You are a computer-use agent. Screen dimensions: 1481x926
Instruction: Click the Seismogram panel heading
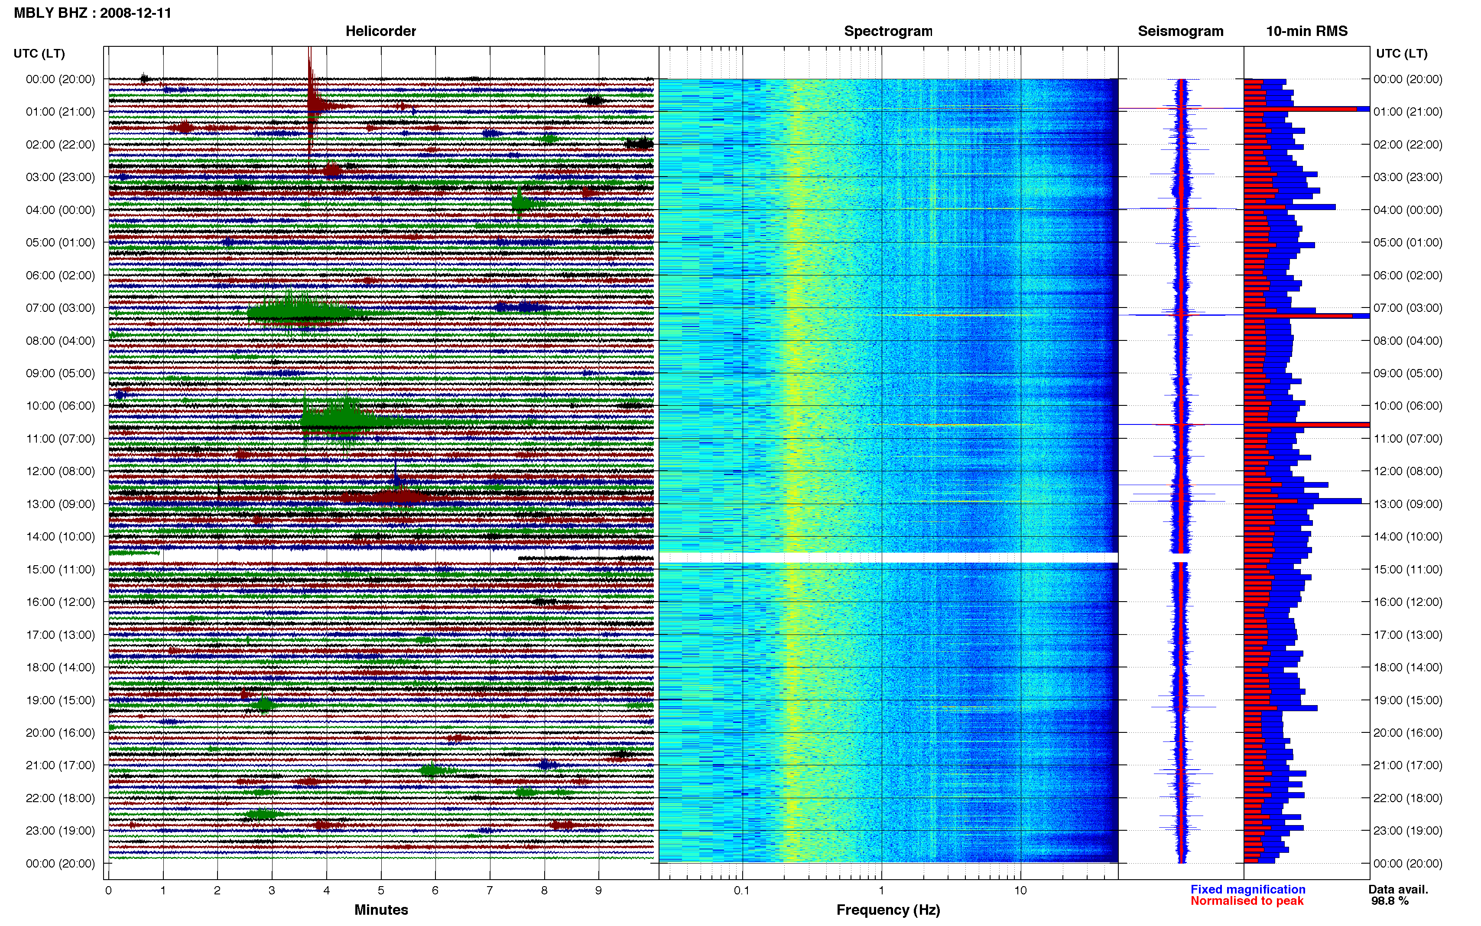pos(1180,31)
